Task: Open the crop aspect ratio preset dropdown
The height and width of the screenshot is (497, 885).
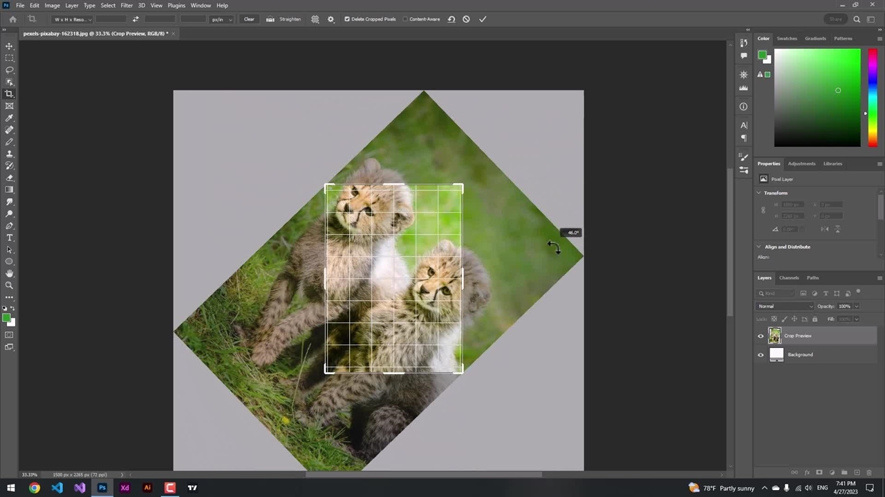Action: pos(73,19)
